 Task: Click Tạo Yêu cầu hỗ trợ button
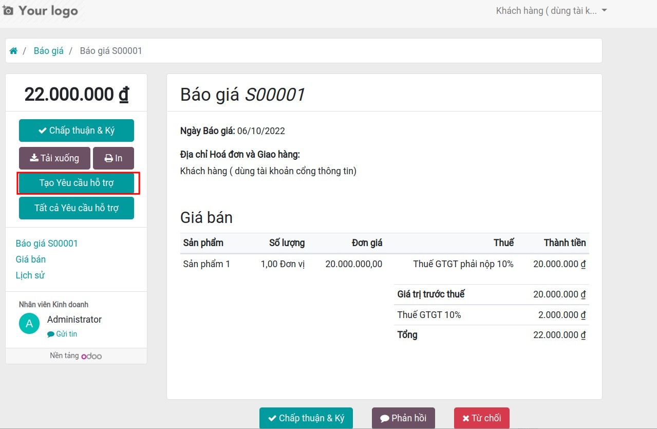(x=77, y=183)
